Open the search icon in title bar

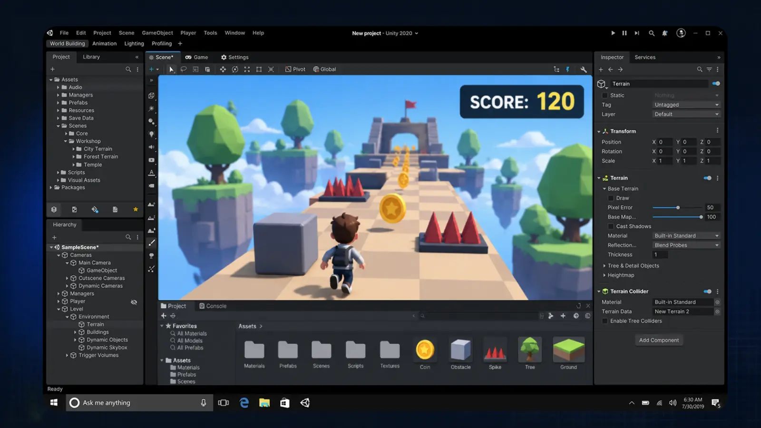(652, 33)
